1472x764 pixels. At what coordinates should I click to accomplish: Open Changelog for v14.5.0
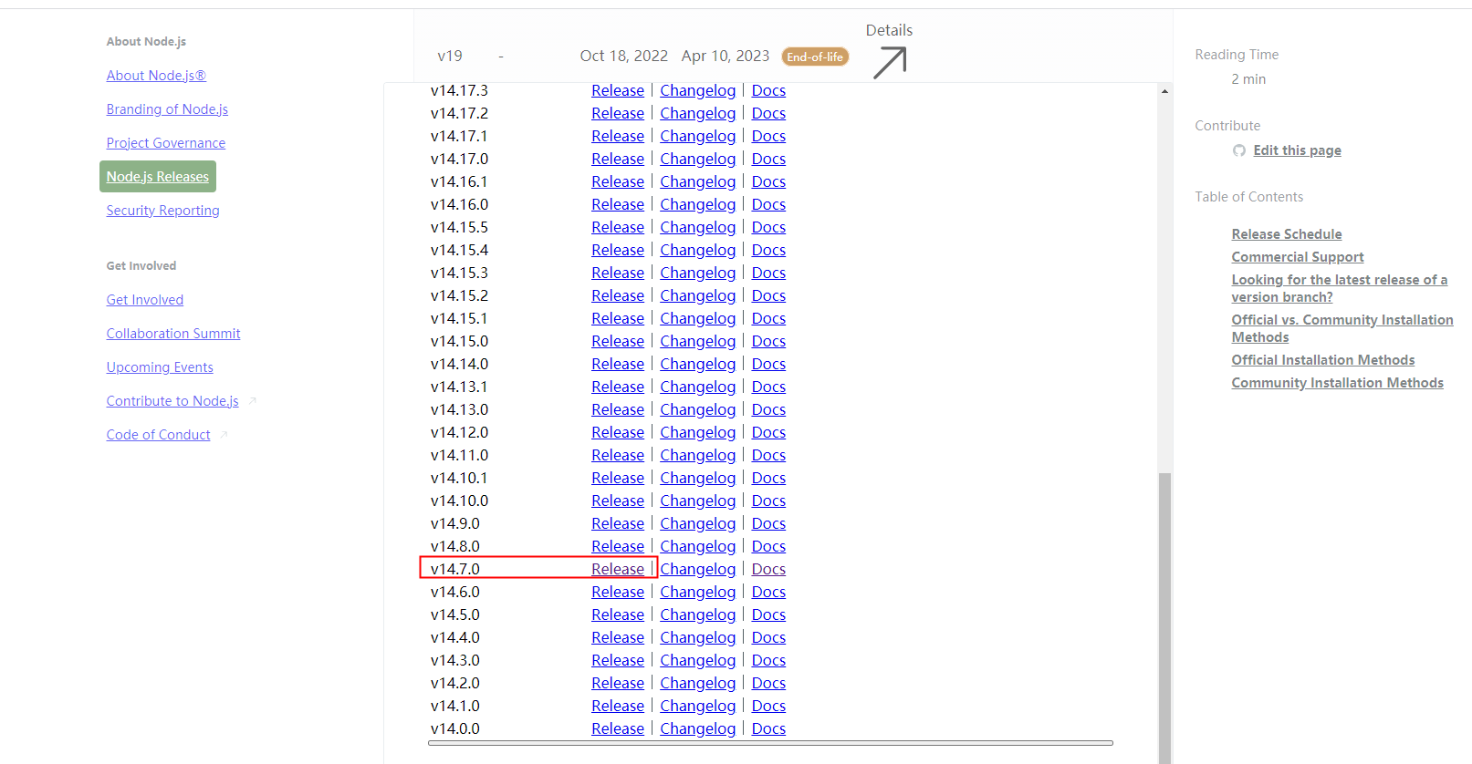tap(697, 614)
